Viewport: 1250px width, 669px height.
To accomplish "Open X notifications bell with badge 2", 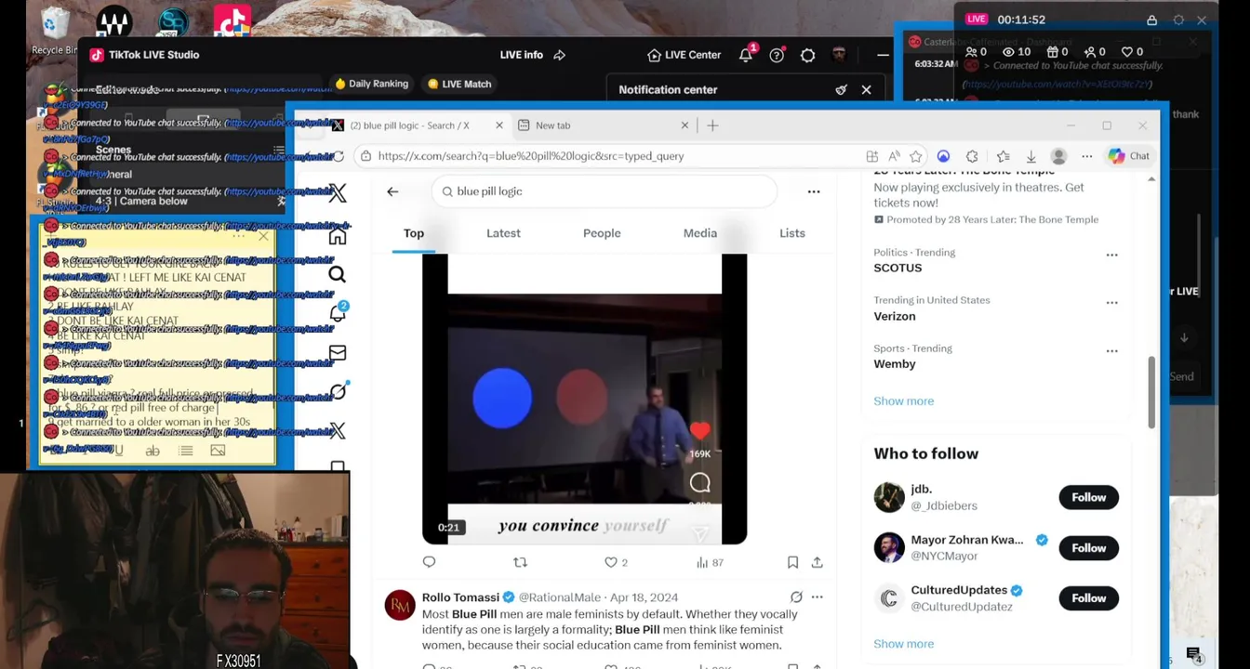I will coord(338,313).
